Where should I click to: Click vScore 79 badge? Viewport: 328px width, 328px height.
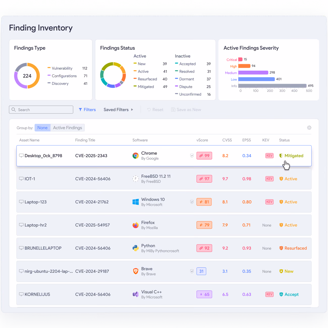point(204,225)
